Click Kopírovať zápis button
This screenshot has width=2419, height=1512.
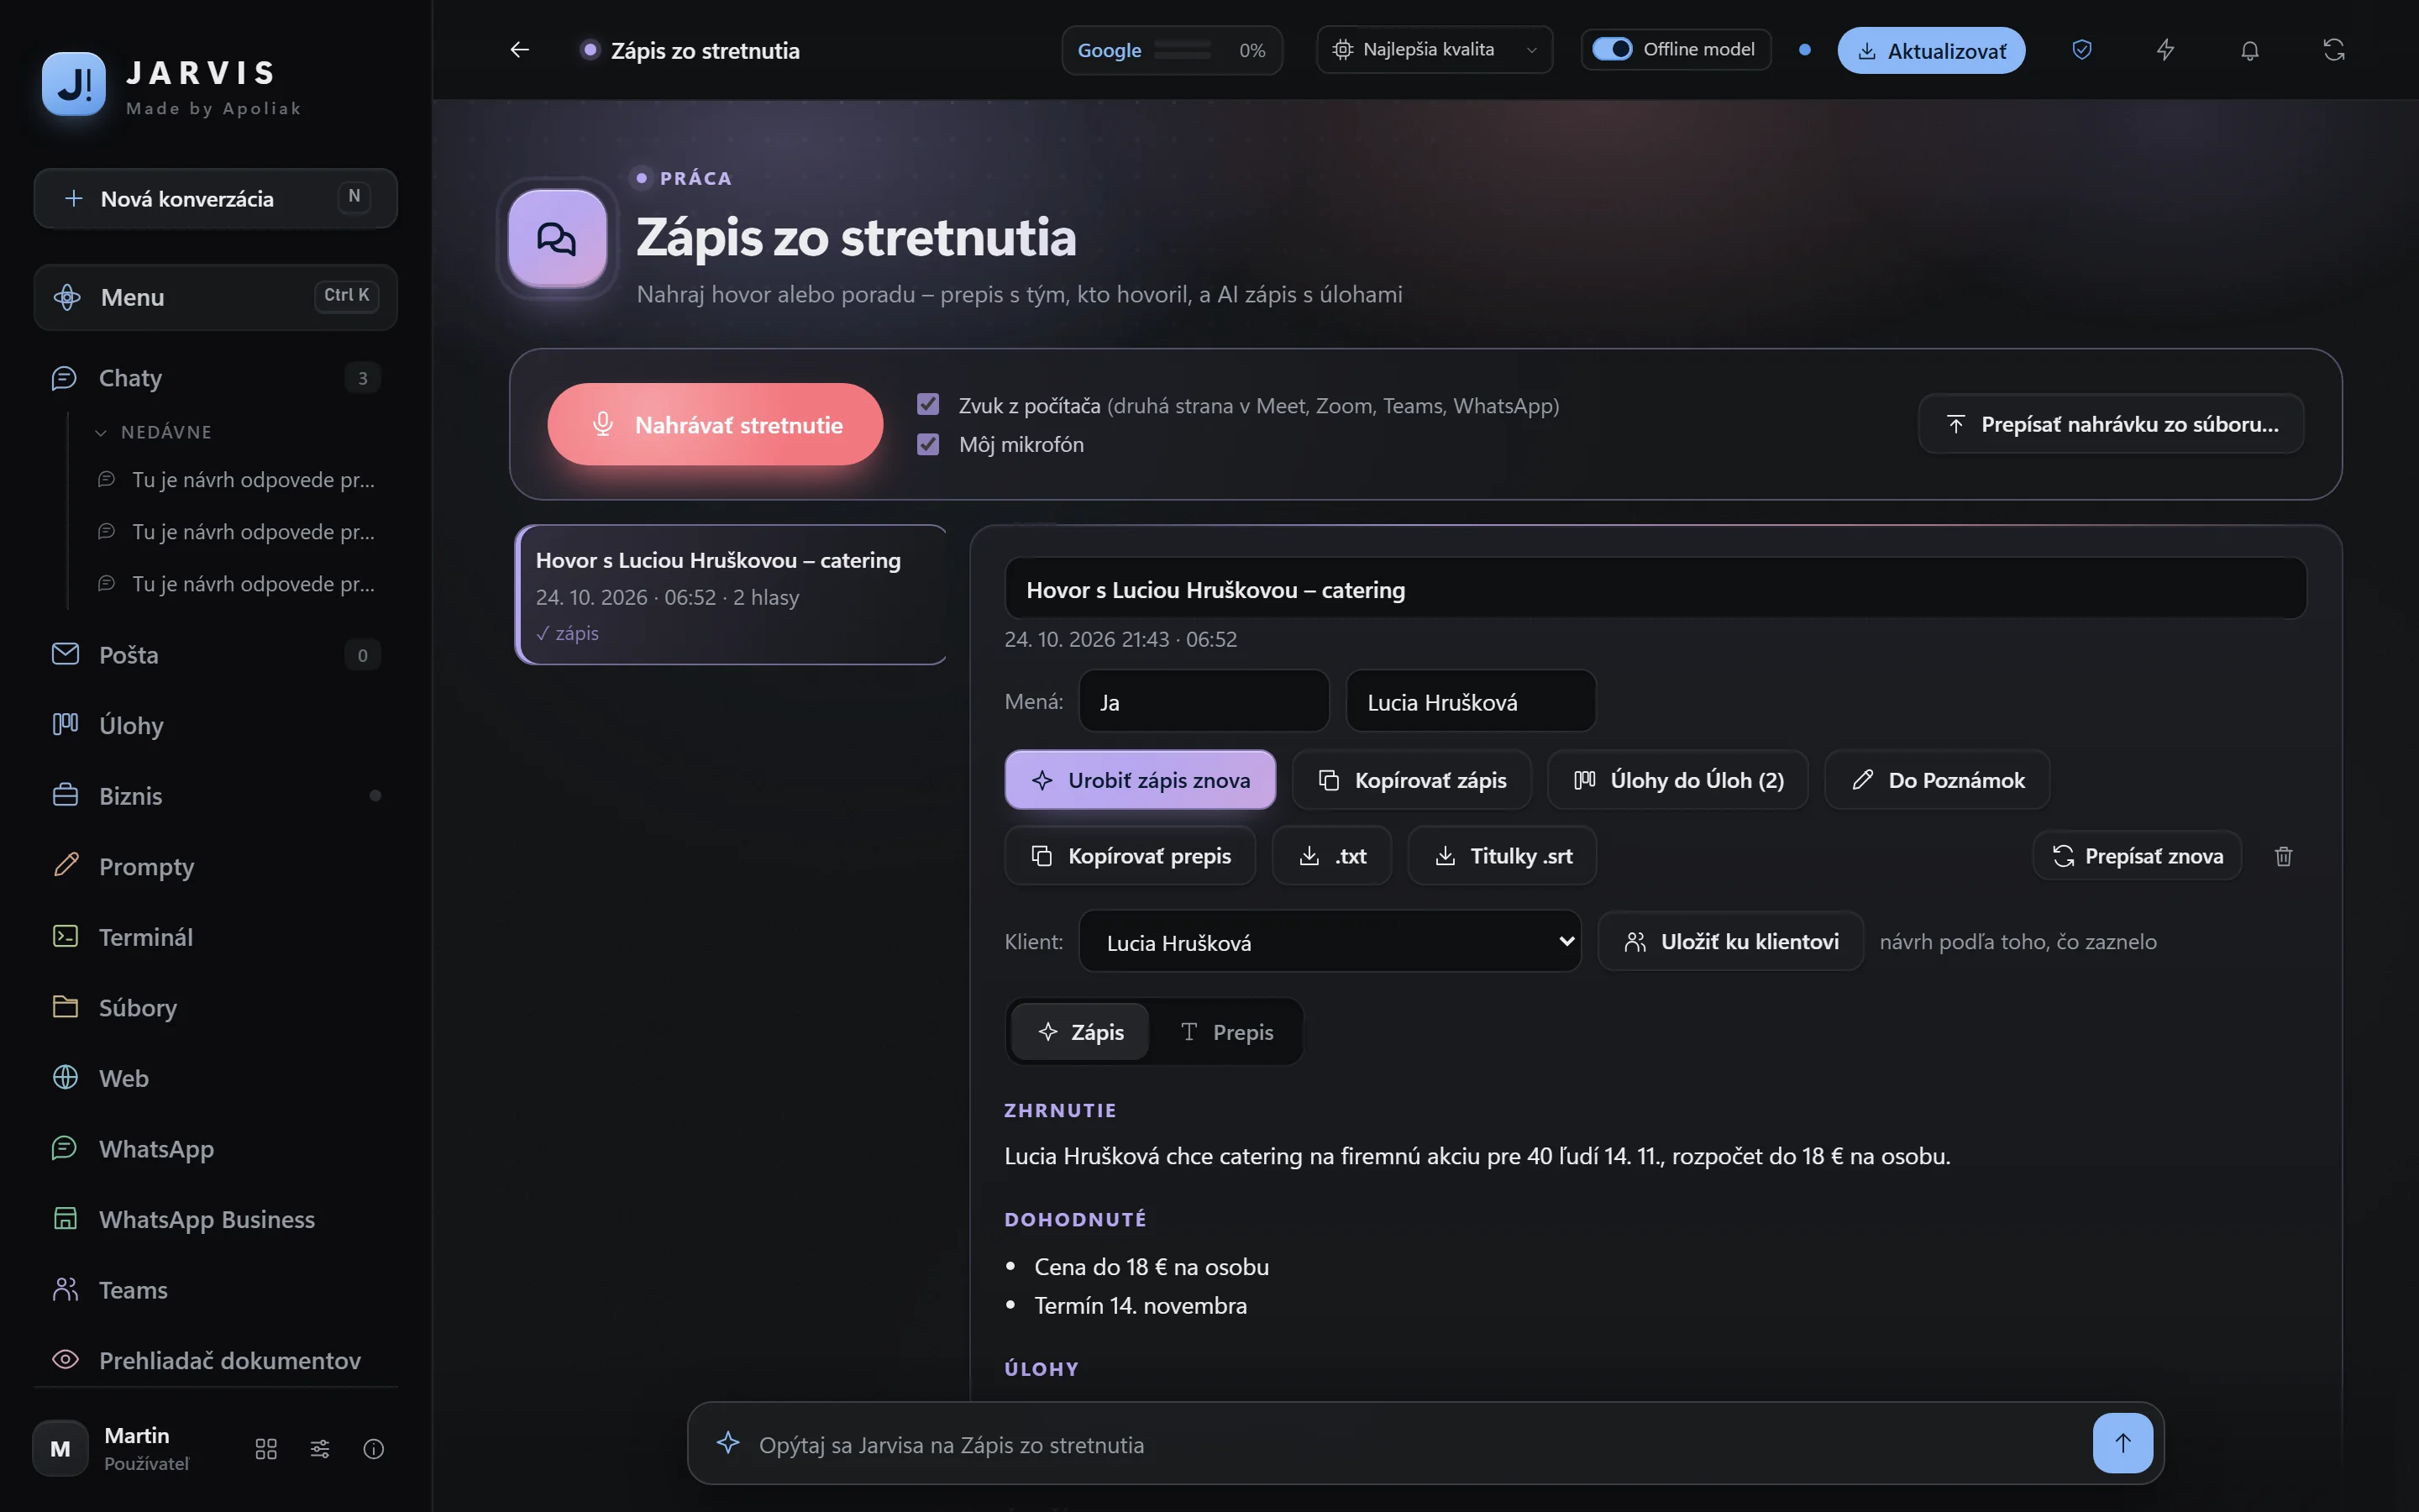(x=1411, y=779)
